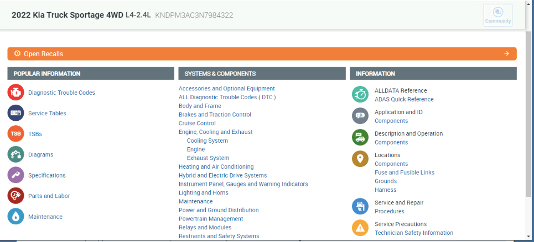
Task: Click Technician Safety Information link
Action: pyautogui.click(x=413, y=233)
